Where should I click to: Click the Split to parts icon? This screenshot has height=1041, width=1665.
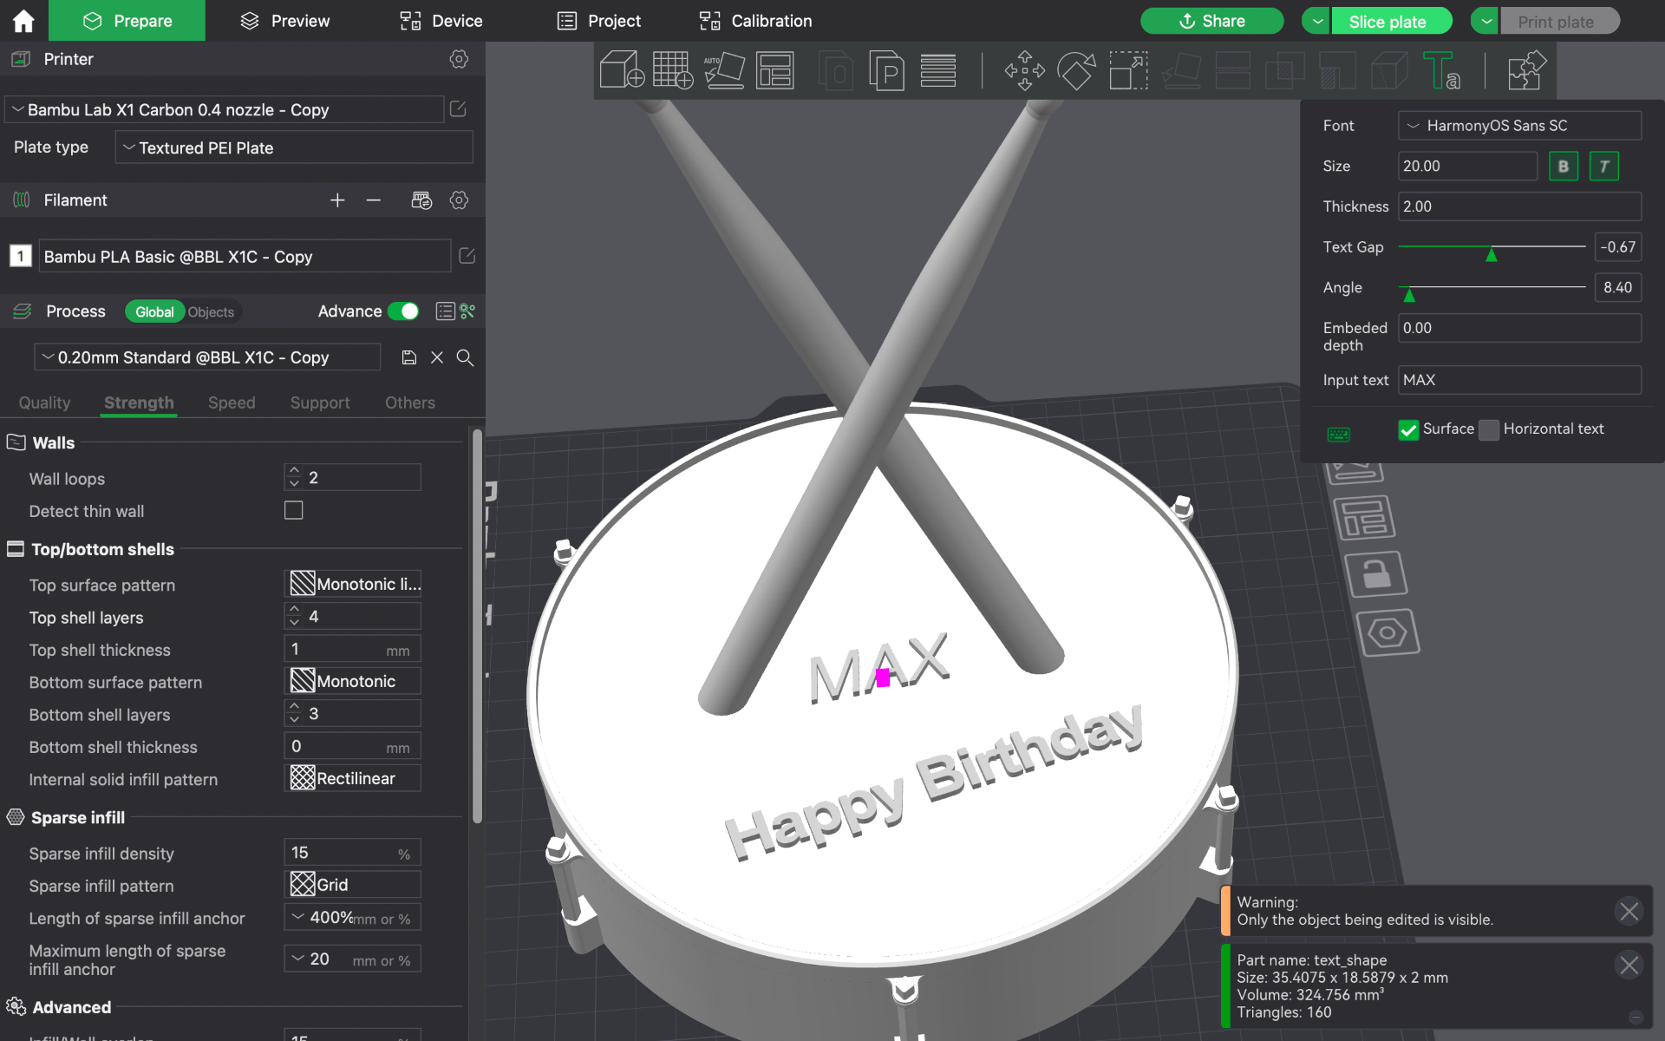point(886,71)
